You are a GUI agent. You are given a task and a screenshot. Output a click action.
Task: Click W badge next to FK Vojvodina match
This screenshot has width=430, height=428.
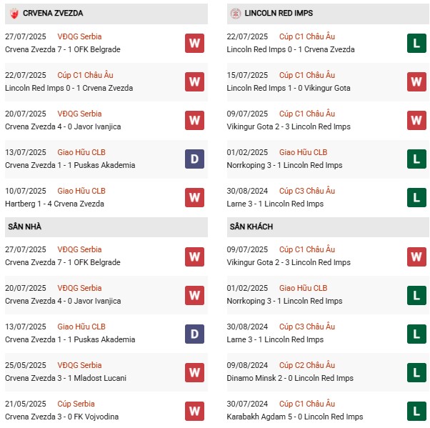pyautogui.click(x=194, y=410)
